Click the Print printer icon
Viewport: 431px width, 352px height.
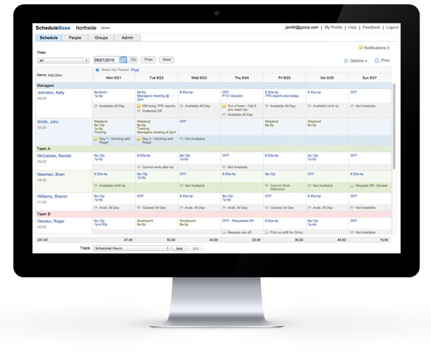pyautogui.click(x=378, y=61)
